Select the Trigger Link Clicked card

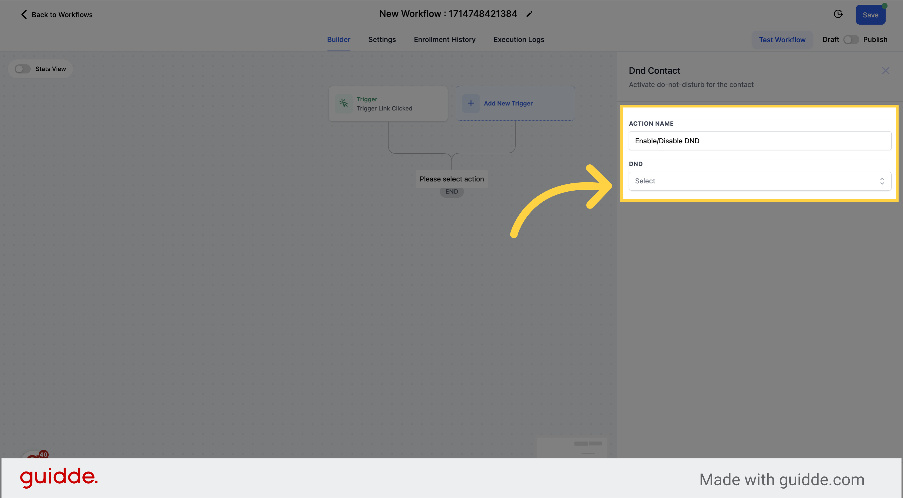[x=388, y=104]
